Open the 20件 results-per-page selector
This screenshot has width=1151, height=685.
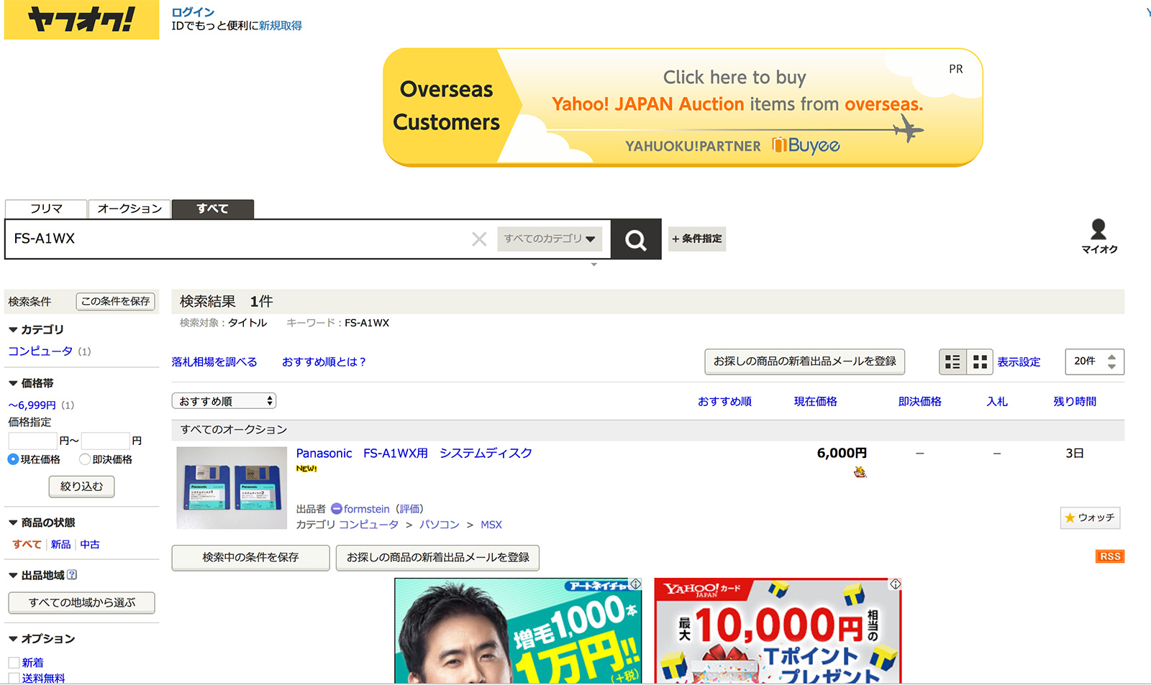tap(1094, 362)
